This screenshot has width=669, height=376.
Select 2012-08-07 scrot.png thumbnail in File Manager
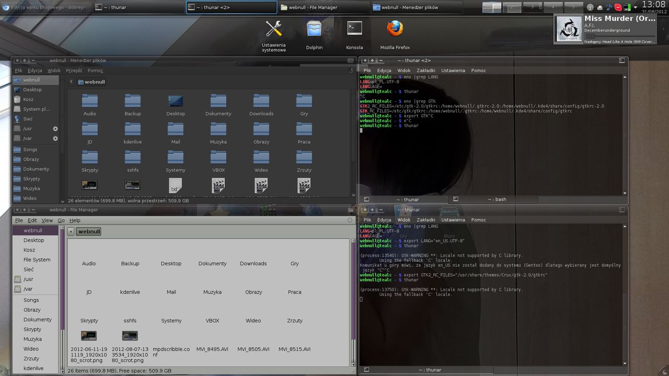click(x=130, y=335)
